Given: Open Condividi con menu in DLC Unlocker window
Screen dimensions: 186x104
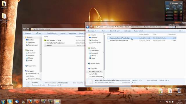Looking at the screenshot, I should [x=52, y=33].
